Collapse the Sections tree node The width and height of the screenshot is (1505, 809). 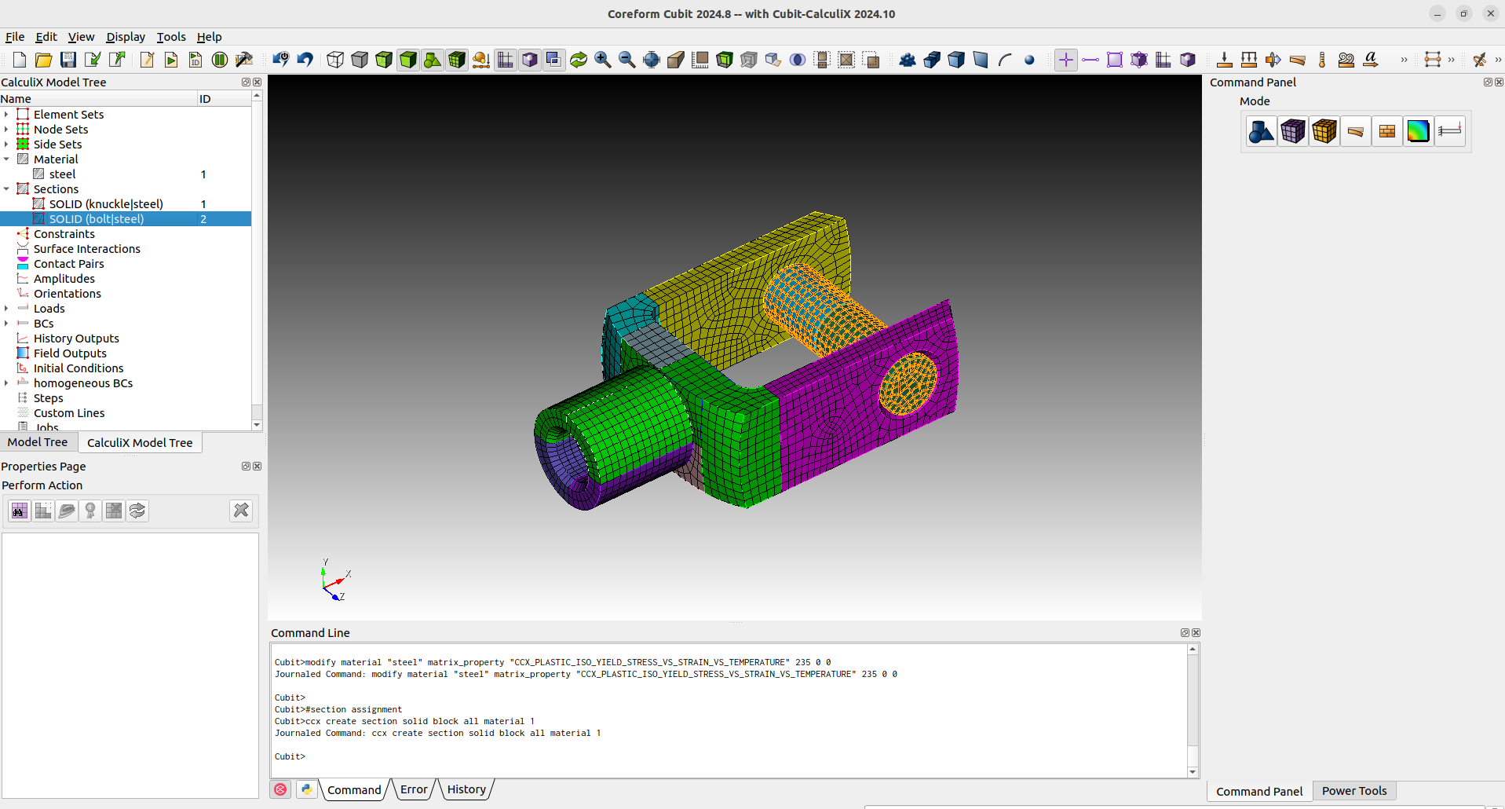pyautogui.click(x=7, y=189)
